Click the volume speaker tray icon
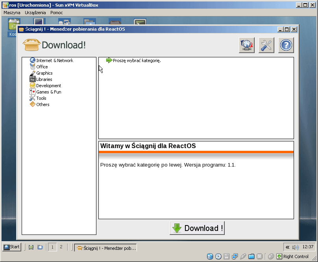Viewport: 318px width, 262px height. pos(295,247)
